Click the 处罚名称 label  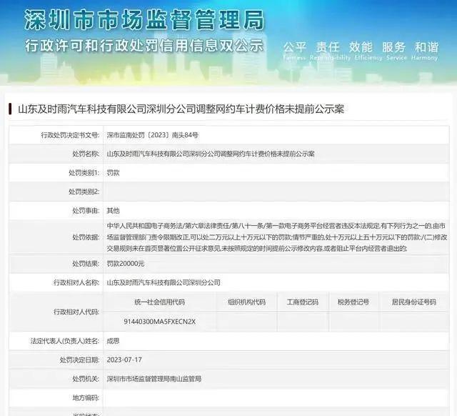pos(86,154)
